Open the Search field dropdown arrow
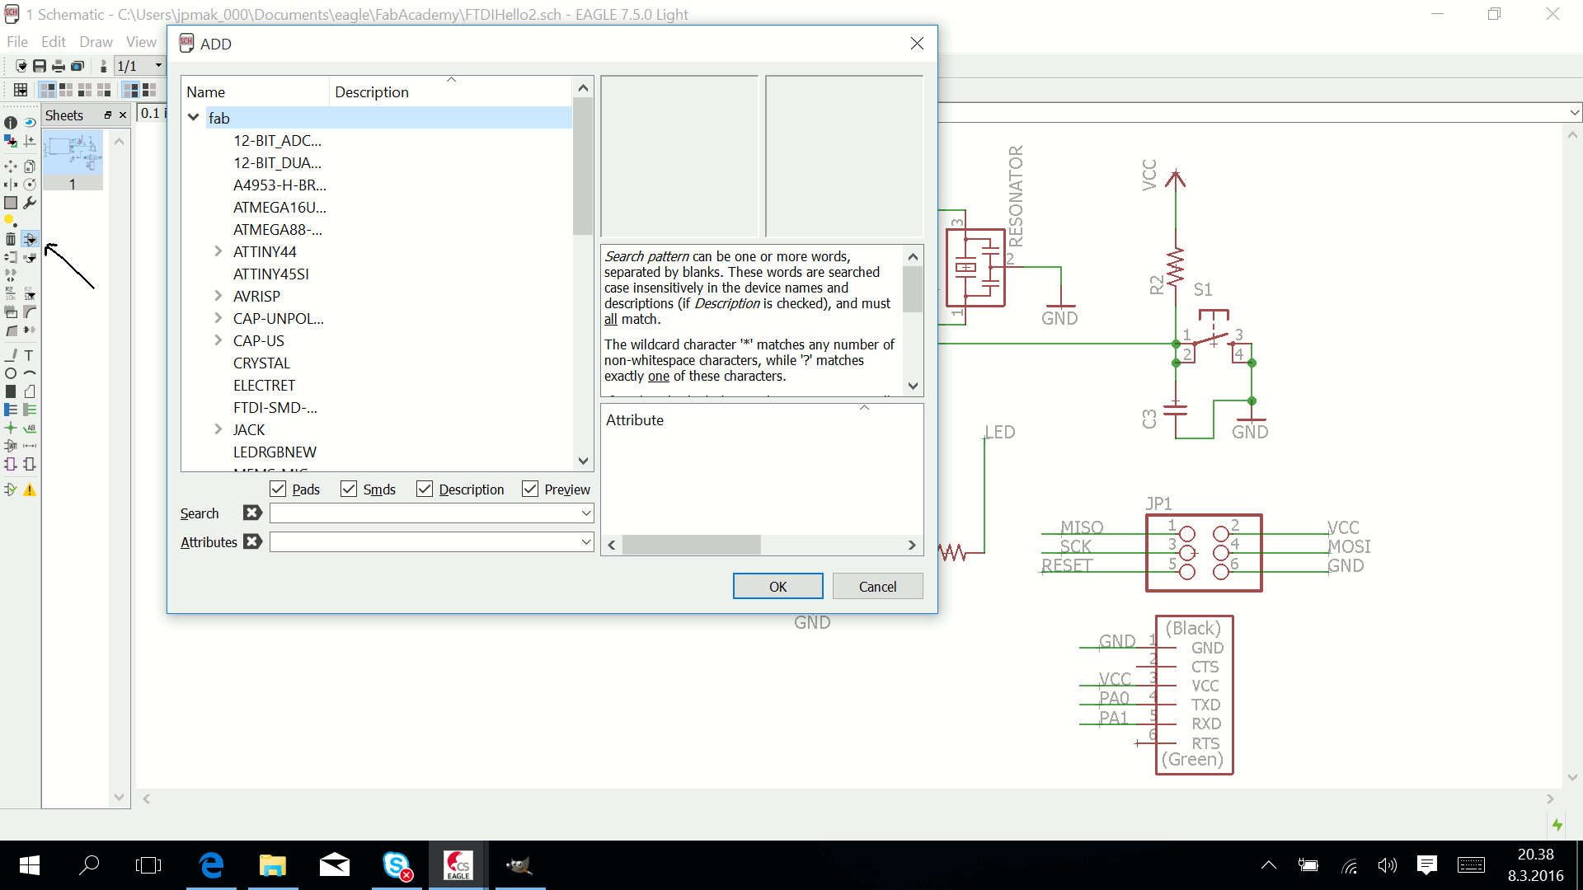The image size is (1583, 890). (x=585, y=513)
